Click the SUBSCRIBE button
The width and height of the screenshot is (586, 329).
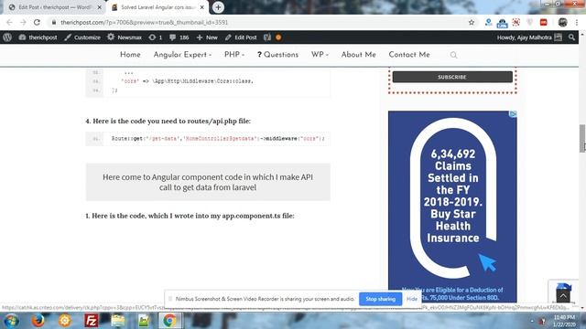[x=452, y=77]
